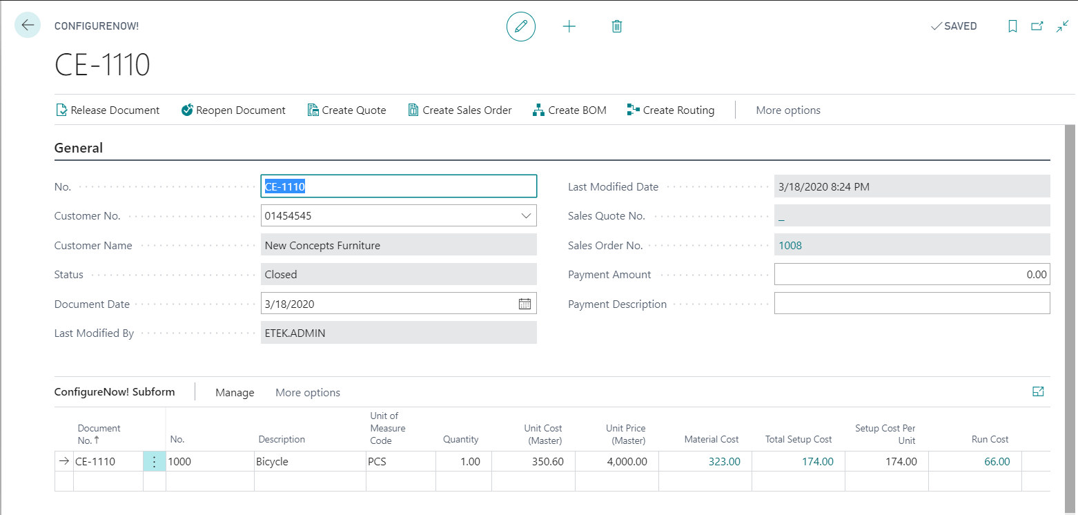Open page in new window icon

coord(1037,26)
